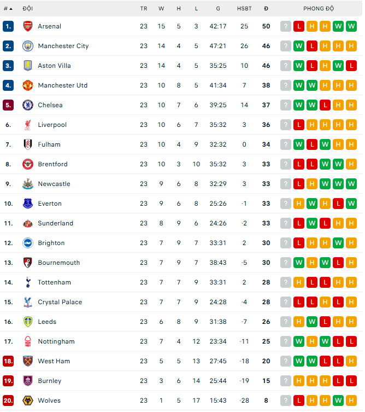Click the Manchester City club crest
Viewport: 365px width, 412px height.
(x=28, y=46)
